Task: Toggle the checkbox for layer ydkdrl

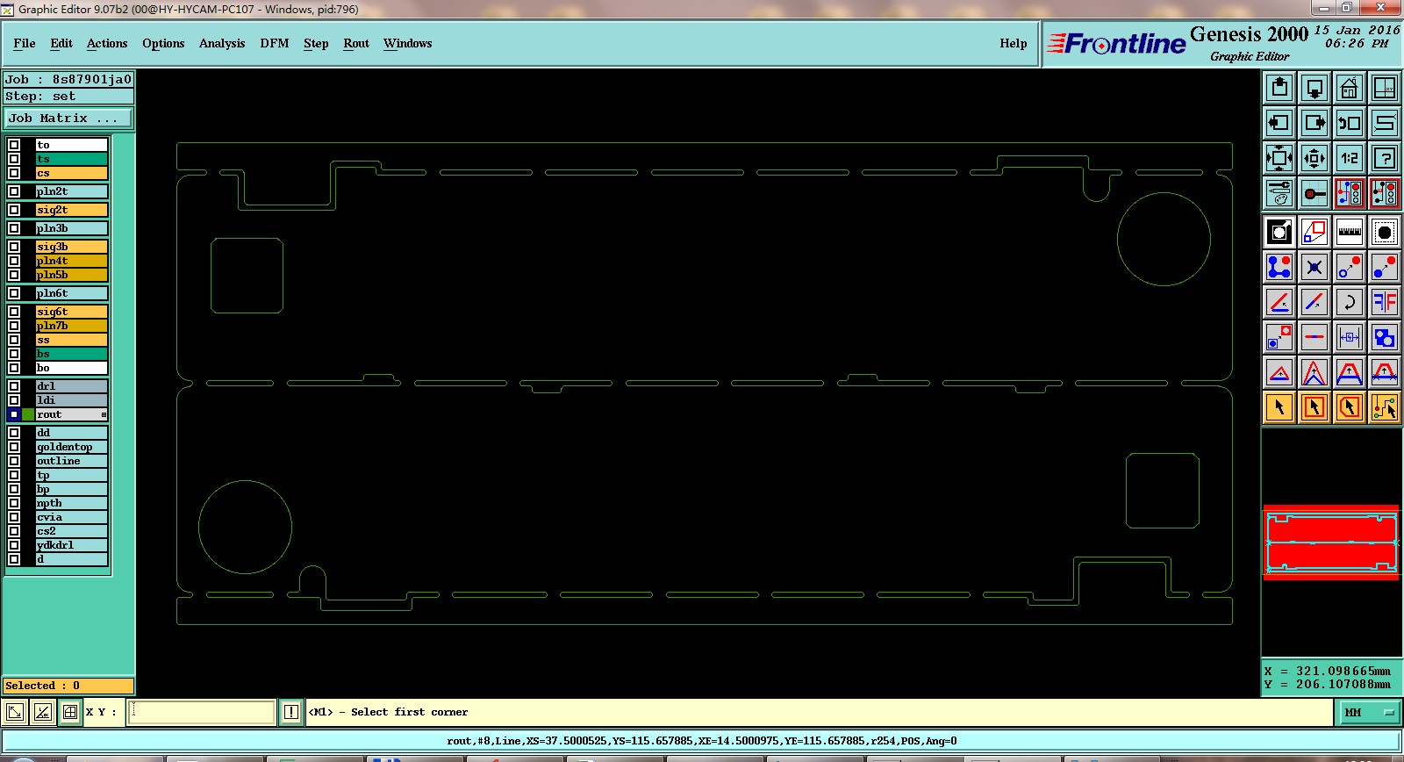Action: click(x=14, y=545)
